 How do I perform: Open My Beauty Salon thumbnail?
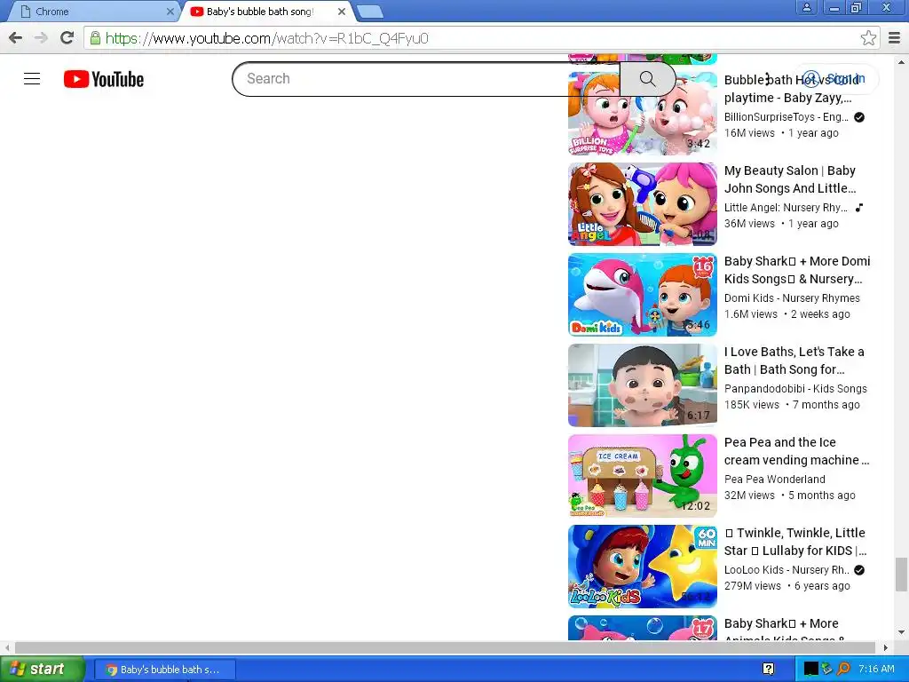click(643, 204)
